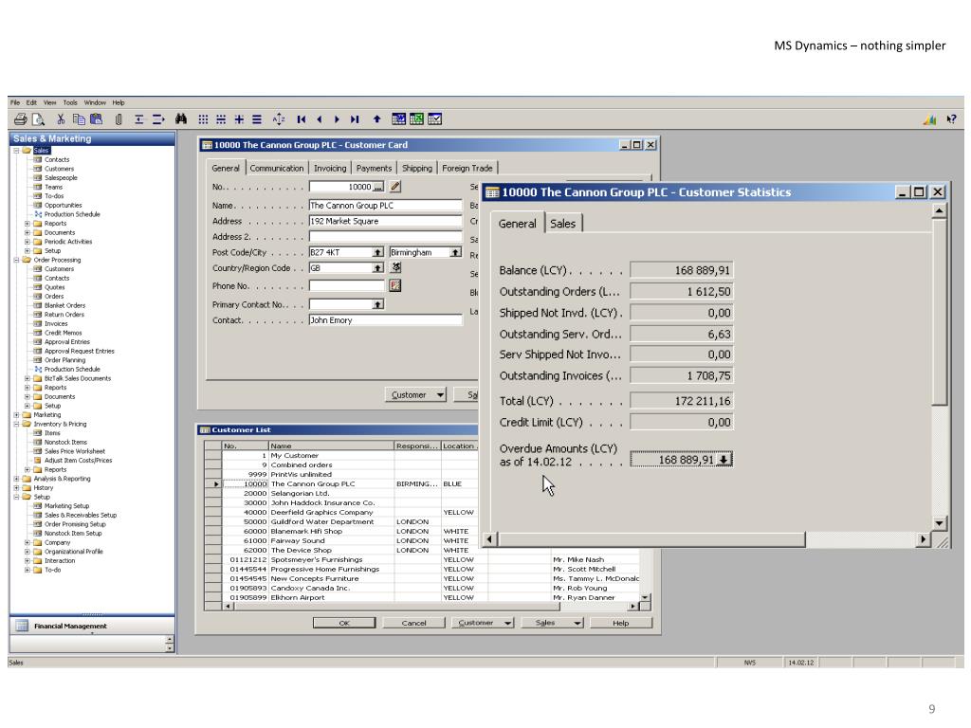Open the Edit menu

(x=31, y=102)
